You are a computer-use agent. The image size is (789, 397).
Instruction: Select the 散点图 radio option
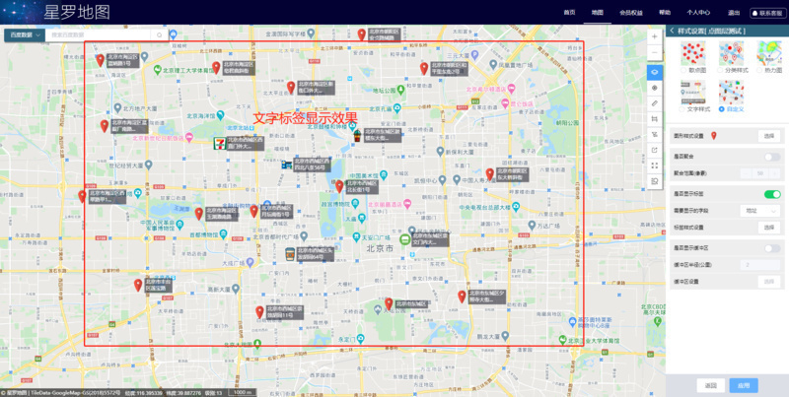682,70
